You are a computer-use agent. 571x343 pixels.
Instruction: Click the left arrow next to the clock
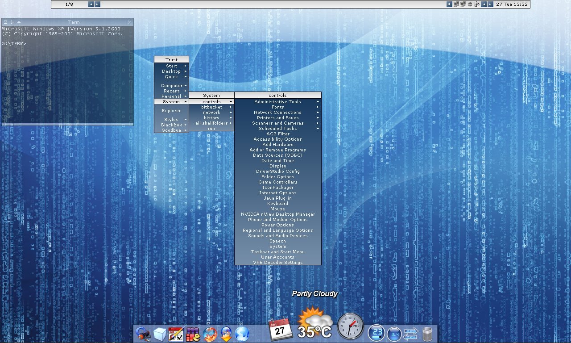pos(484,4)
